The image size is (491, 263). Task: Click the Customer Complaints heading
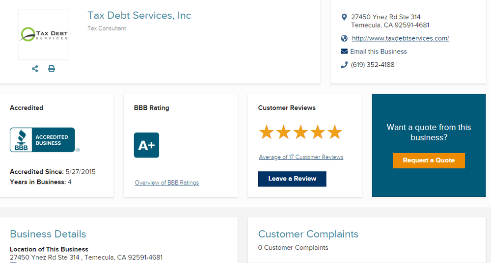coord(308,234)
